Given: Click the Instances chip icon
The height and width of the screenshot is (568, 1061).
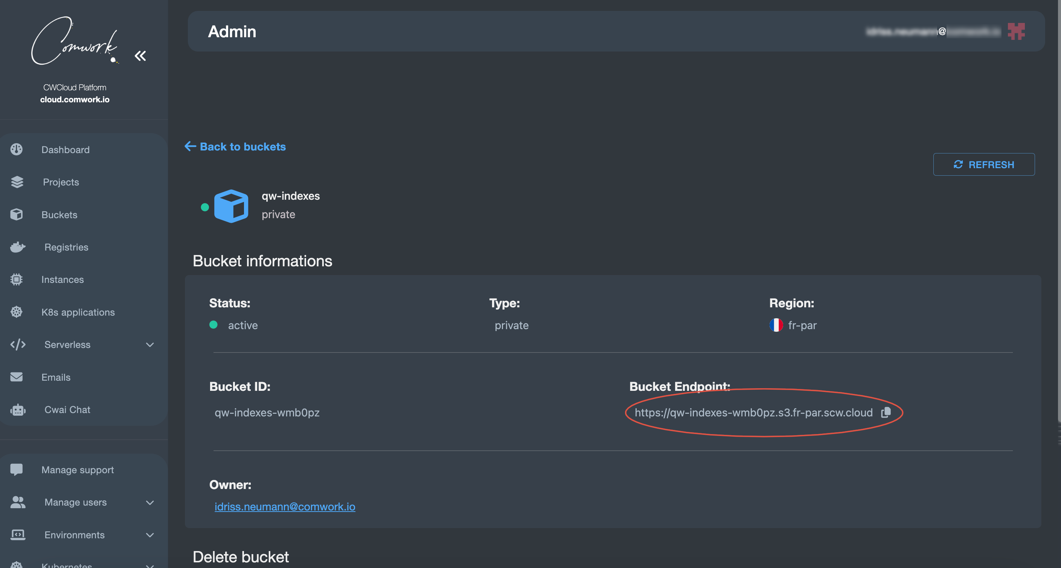Looking at the screenshot, I should click(17, 279).
